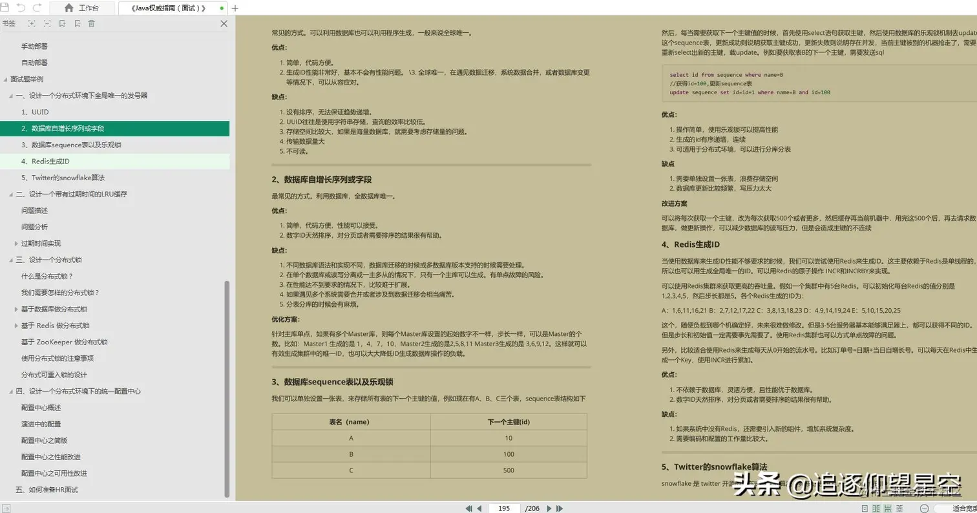Jump to last page using double-arrow button
Image resolution: width=977 pixels, height=513 pixels.
tap(560, 508)
